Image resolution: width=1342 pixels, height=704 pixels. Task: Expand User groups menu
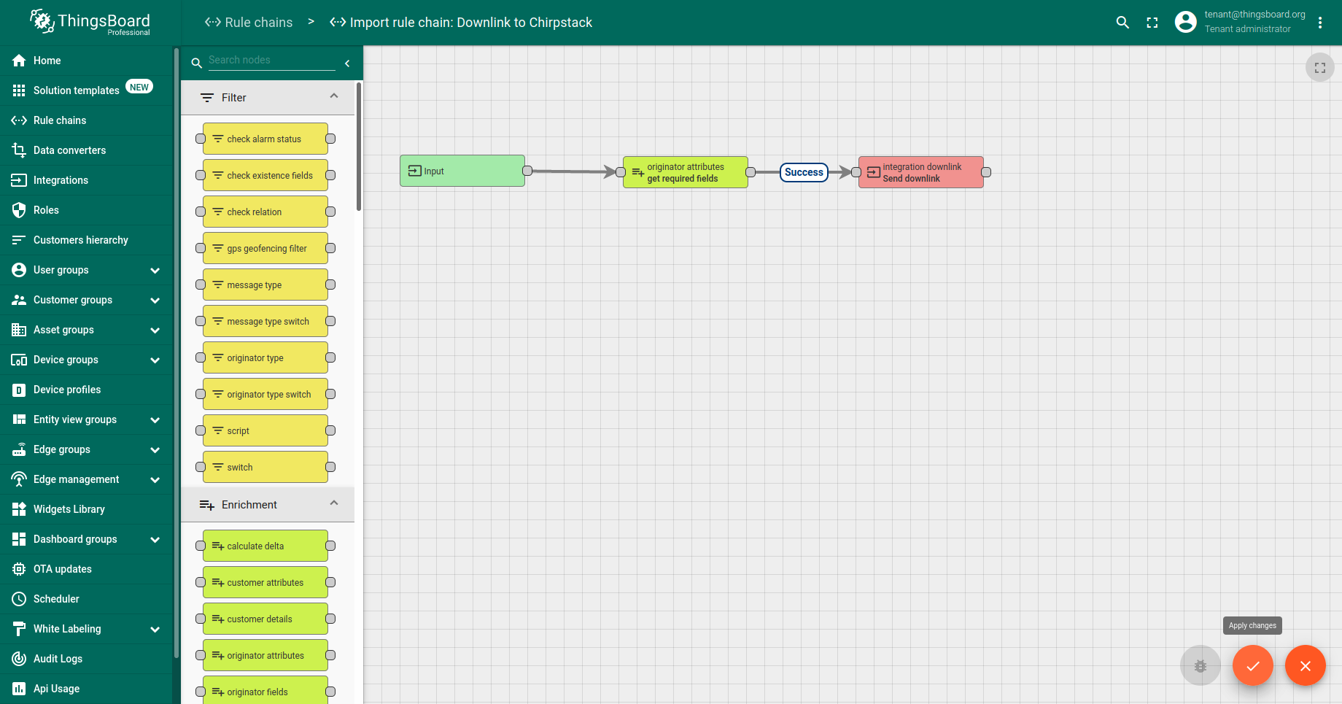[x=155, y=270]
